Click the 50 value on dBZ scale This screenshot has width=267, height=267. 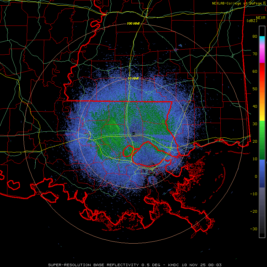pos(255,89)
